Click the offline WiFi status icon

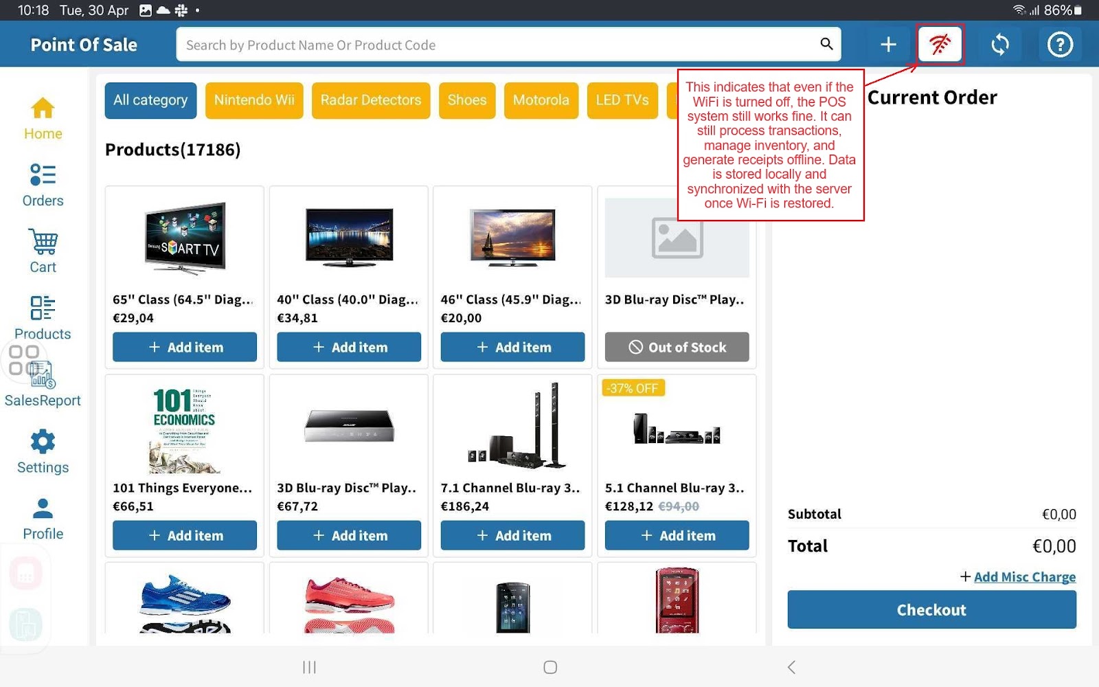pyautogui.click(x=940, y=45)
